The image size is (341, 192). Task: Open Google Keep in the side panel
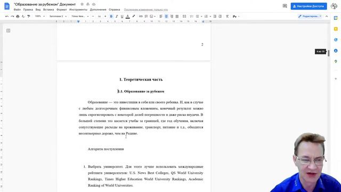coord(336,29)
